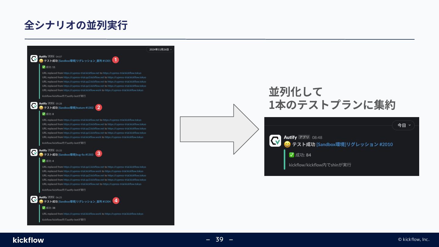The image size is (439, 247).
Task: Open [Sandbox環境]リグレッション_並列 #1304 link
Action: point(84,202)
